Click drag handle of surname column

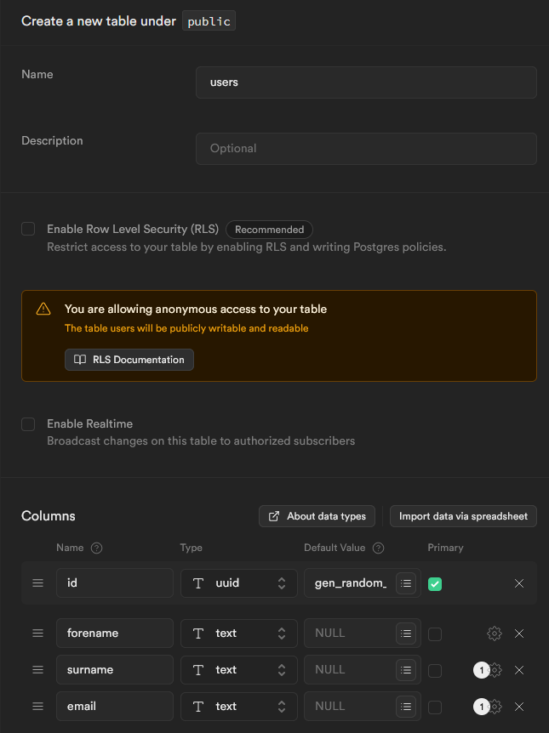(37, 670)
